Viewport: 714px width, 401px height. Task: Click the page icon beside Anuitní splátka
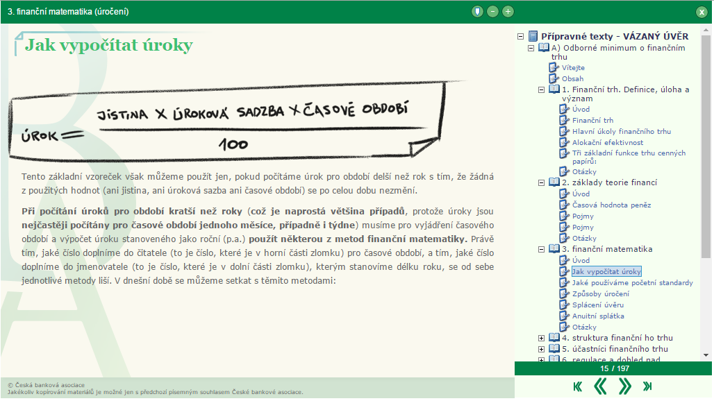coord(564,316)
